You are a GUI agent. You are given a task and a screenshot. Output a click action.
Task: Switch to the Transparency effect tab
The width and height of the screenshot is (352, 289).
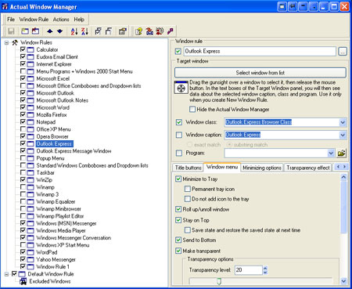[308, 168]
